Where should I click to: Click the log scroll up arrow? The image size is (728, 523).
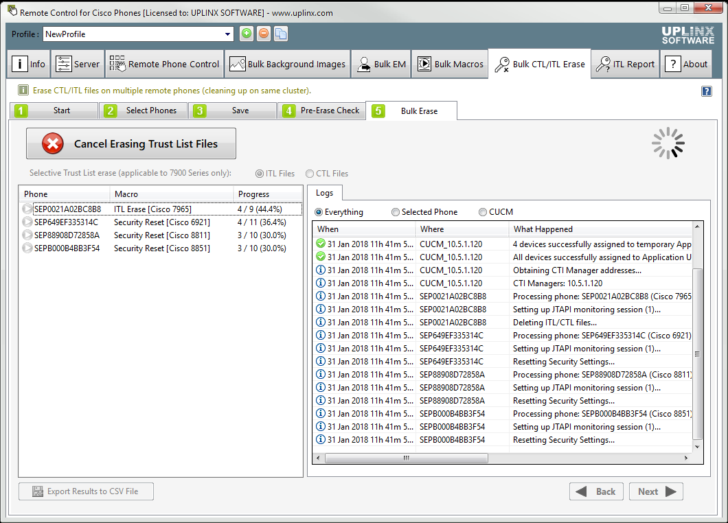pyautogui.click(x=697, y=226)
